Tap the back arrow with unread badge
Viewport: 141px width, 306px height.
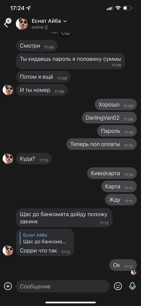pyautogui.click(x=7, y=23)
